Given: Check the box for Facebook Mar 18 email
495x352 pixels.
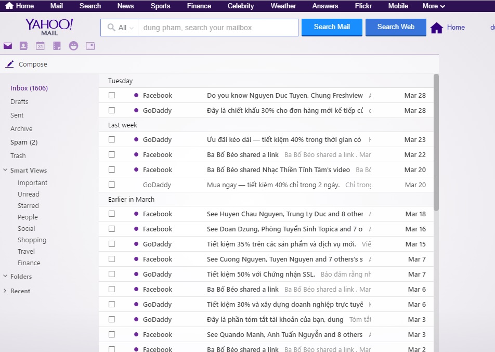Looking at the screenshot, I should pos(112,214).
